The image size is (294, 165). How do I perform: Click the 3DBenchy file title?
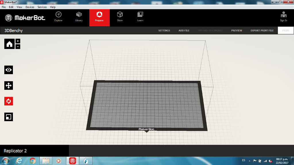pyautogui.click(x=13, y=31)
